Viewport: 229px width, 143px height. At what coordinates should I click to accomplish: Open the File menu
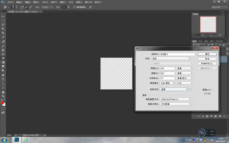tap(10, 2)
